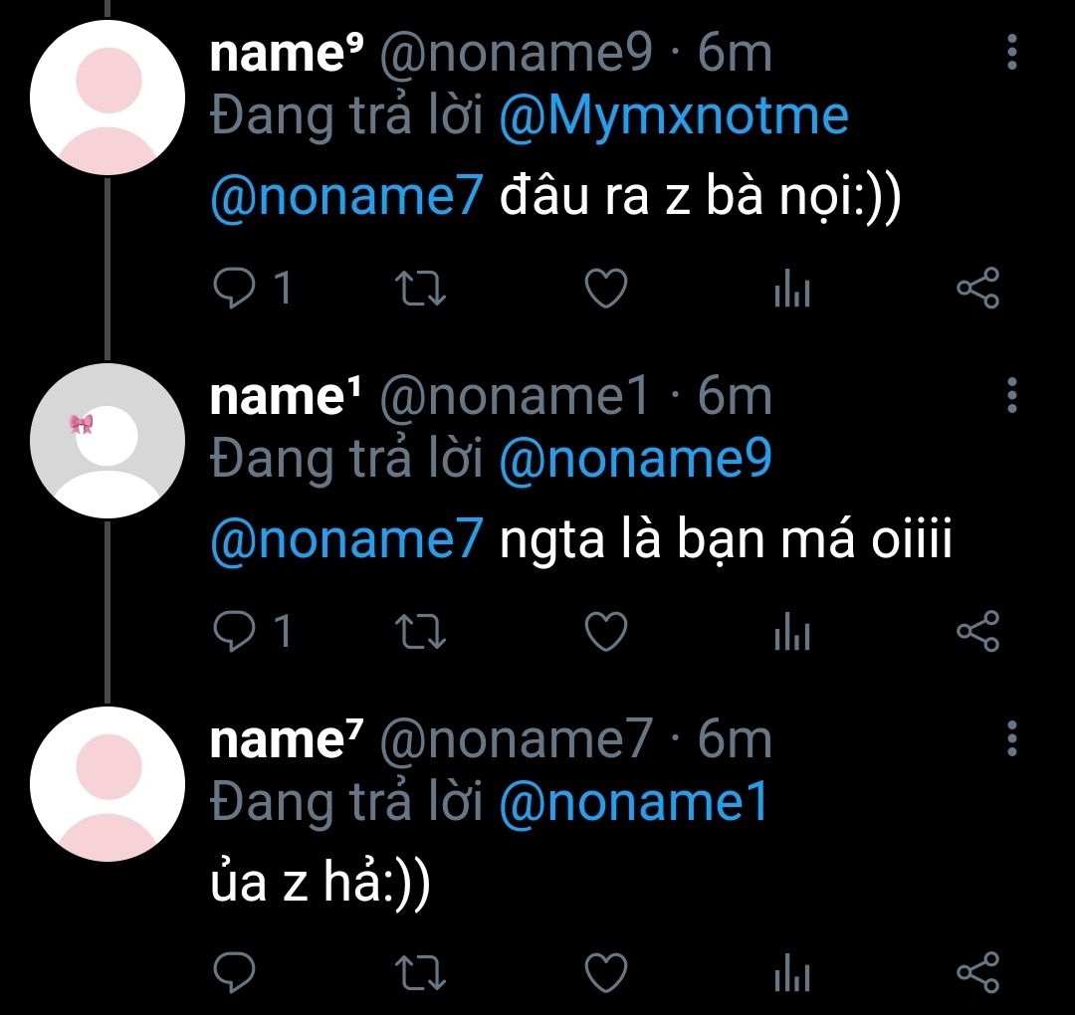Open more options for noname9's tweet

1011,52
